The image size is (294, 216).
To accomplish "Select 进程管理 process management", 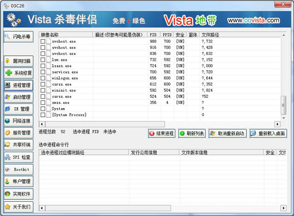I will (x=19, y=85).
